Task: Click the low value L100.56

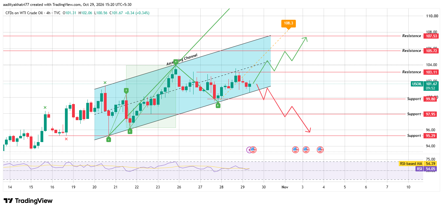Action: click(x=100, y=13)
